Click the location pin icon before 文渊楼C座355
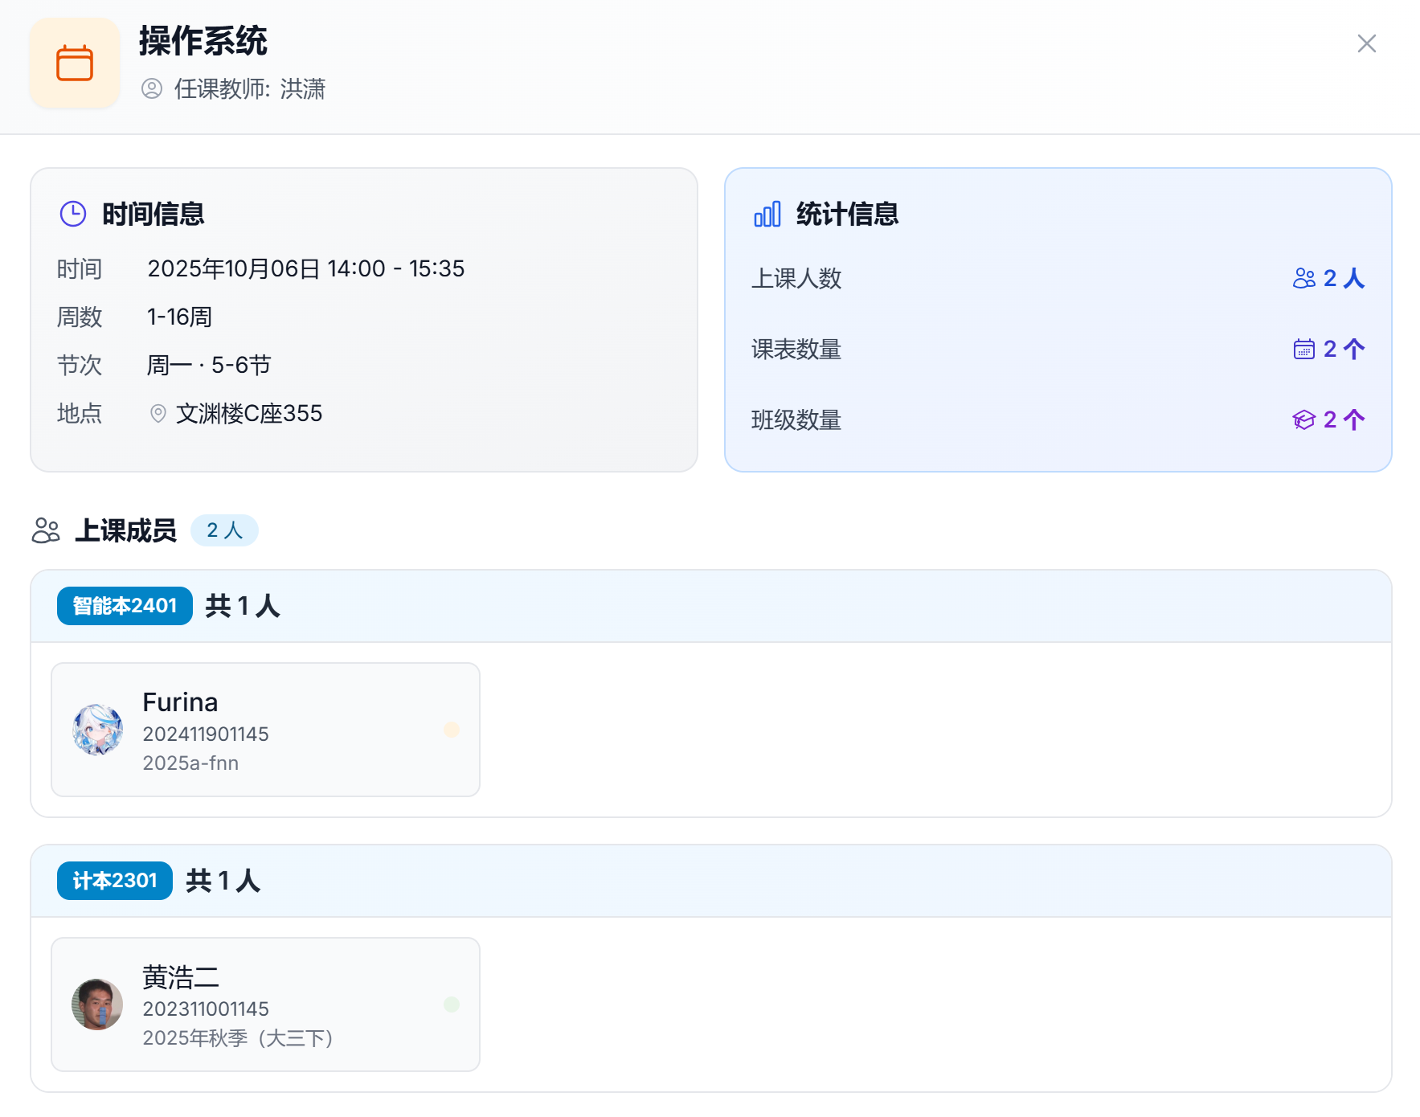 (158, 414)
